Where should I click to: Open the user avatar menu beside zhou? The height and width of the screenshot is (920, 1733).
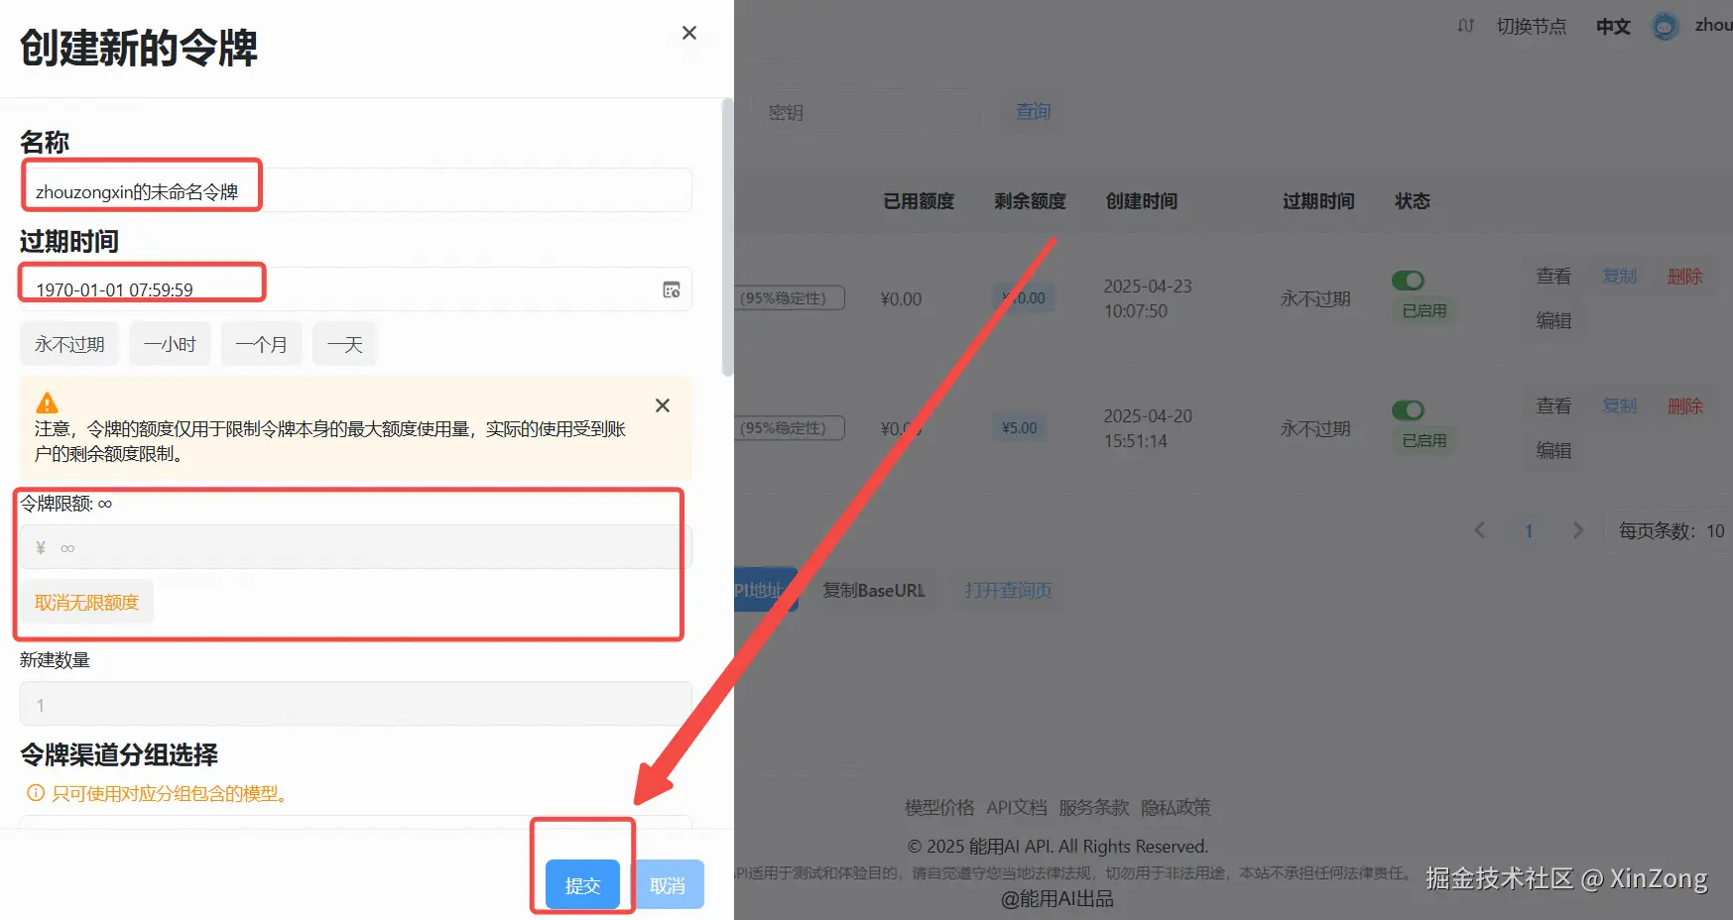tap(1666, 25)
